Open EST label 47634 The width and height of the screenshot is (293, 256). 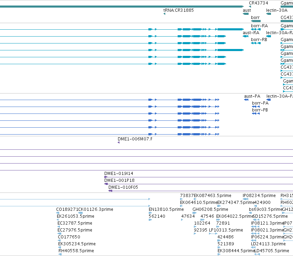click(x=188, y=216)
